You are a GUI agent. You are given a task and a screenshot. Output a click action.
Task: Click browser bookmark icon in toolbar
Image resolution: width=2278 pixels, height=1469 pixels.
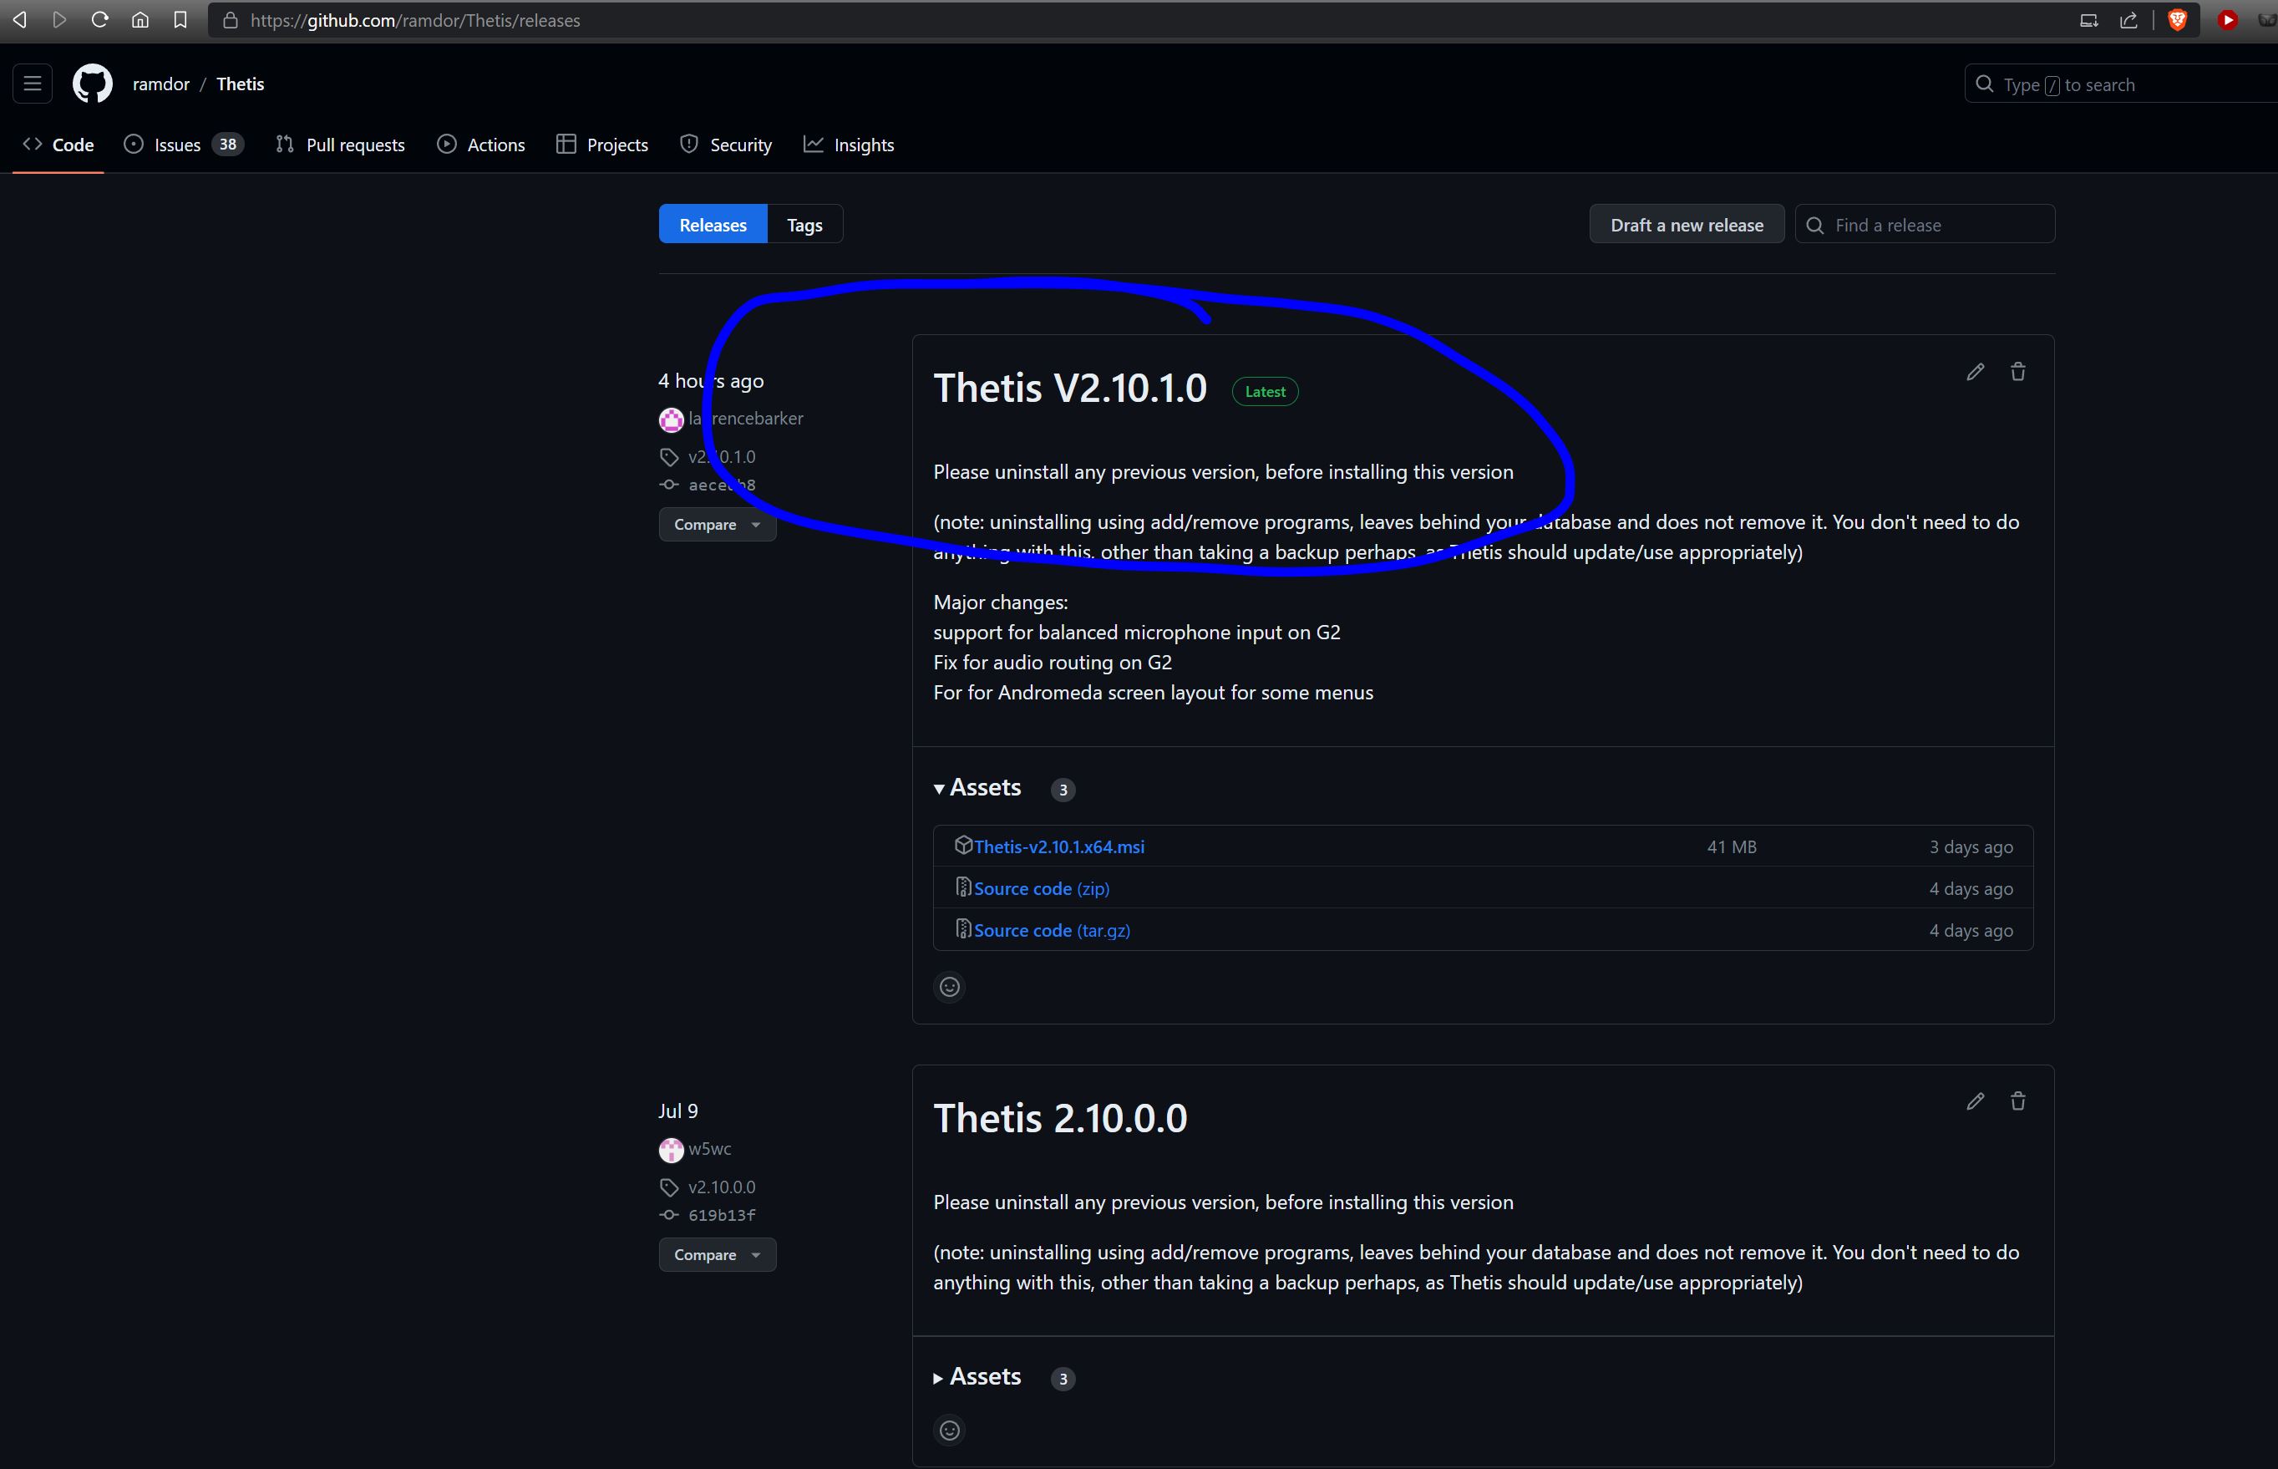pyautogui.click(x=180, y=20)
